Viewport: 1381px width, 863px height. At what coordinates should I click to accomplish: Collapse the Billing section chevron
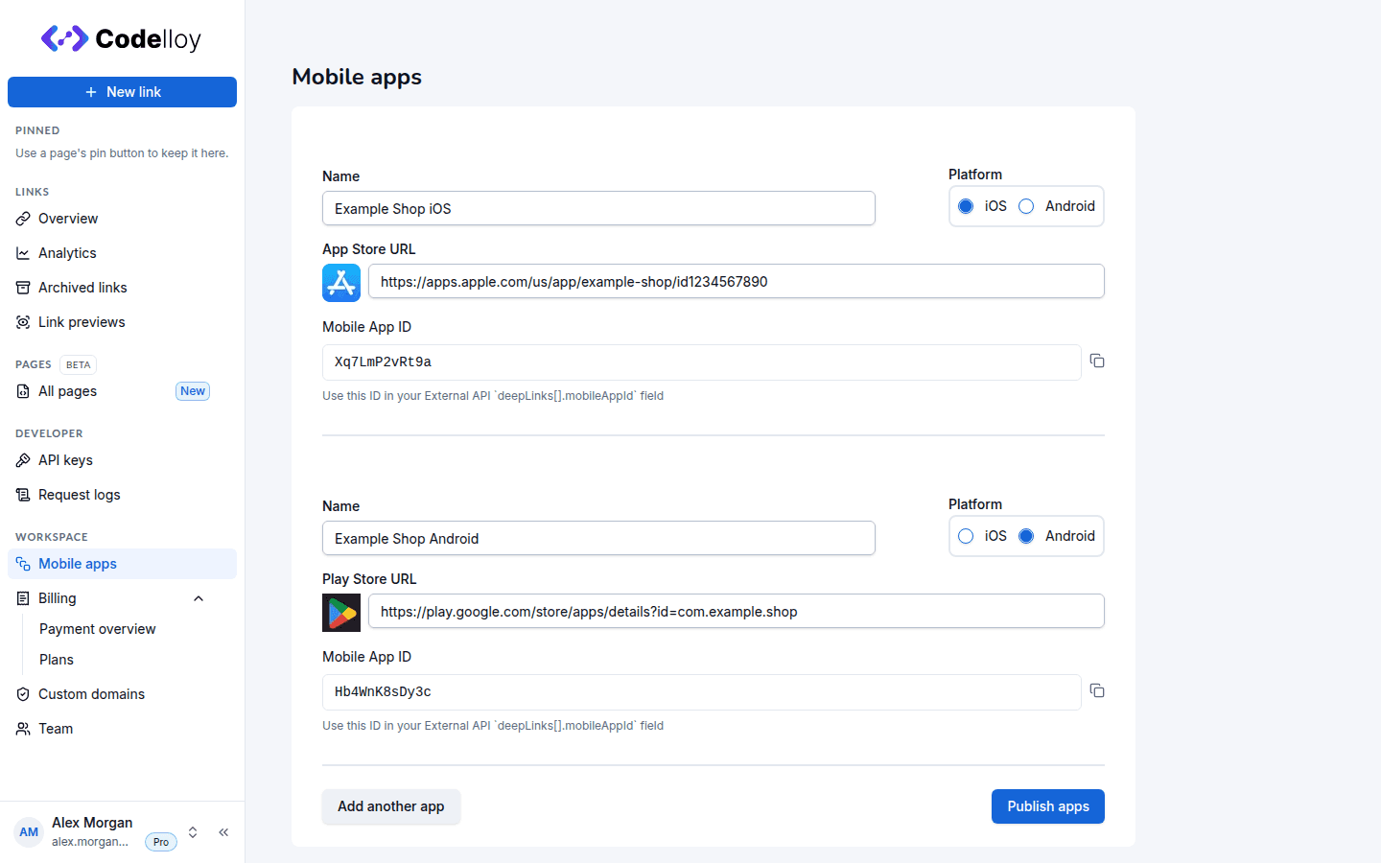click(x=199, y=598)
